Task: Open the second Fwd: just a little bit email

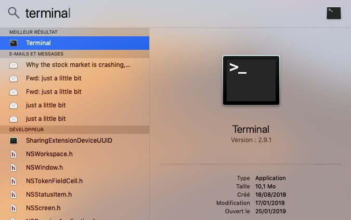Action: (x=74, y=92)
